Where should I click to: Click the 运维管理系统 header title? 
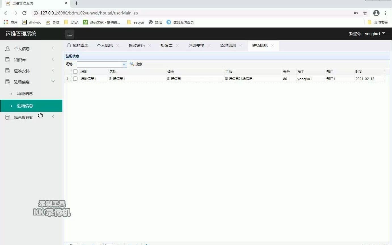click(21, 34)
